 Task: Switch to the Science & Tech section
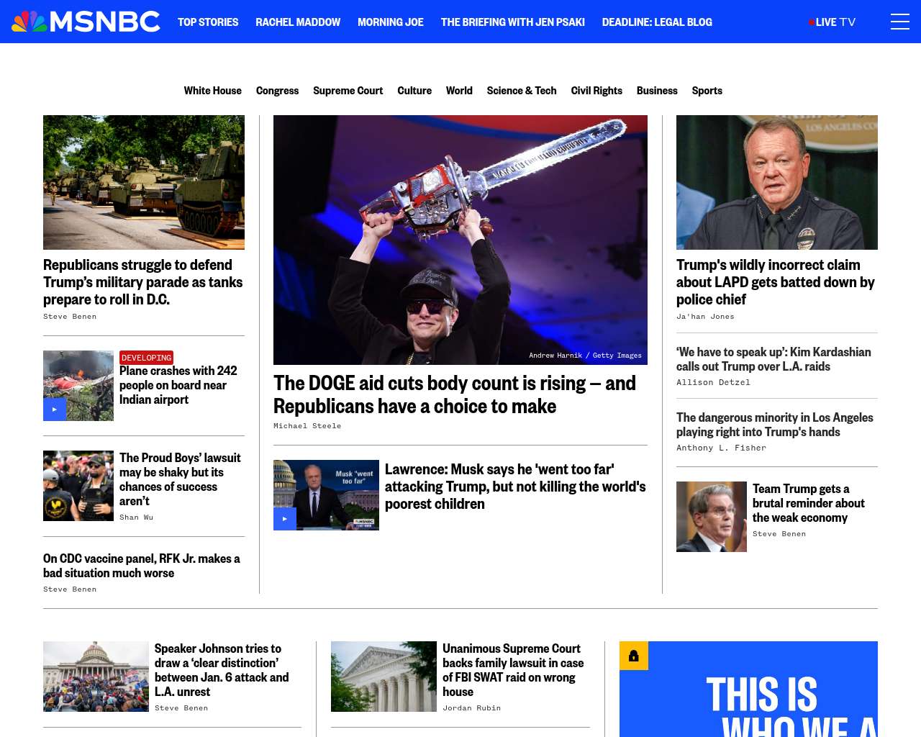click(x=522, y=91)
